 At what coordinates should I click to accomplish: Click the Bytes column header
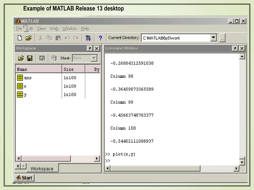[93, 70]
